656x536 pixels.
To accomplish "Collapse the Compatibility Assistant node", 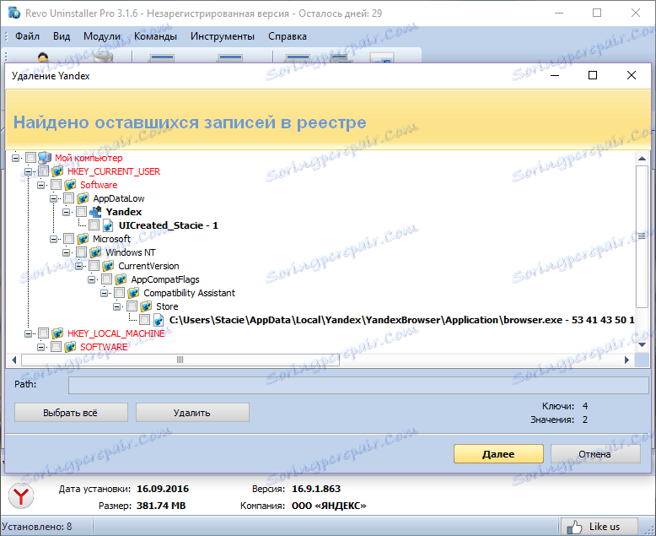I will click(105, 293).
